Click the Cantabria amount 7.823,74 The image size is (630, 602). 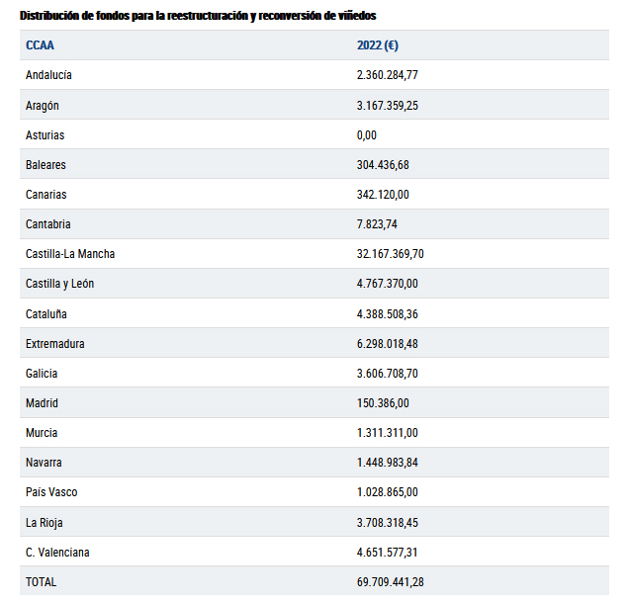coord(377,224)
